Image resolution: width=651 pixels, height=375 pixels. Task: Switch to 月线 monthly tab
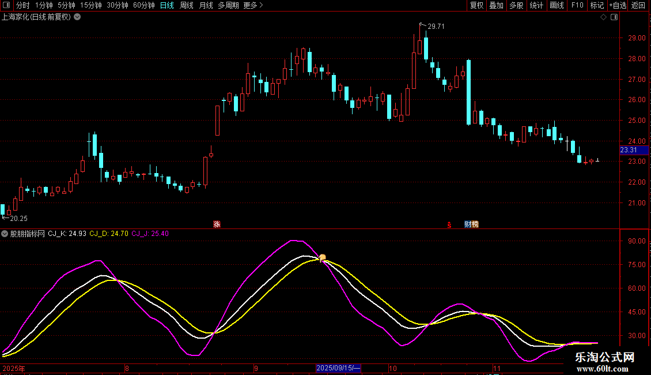coord(206,5)
